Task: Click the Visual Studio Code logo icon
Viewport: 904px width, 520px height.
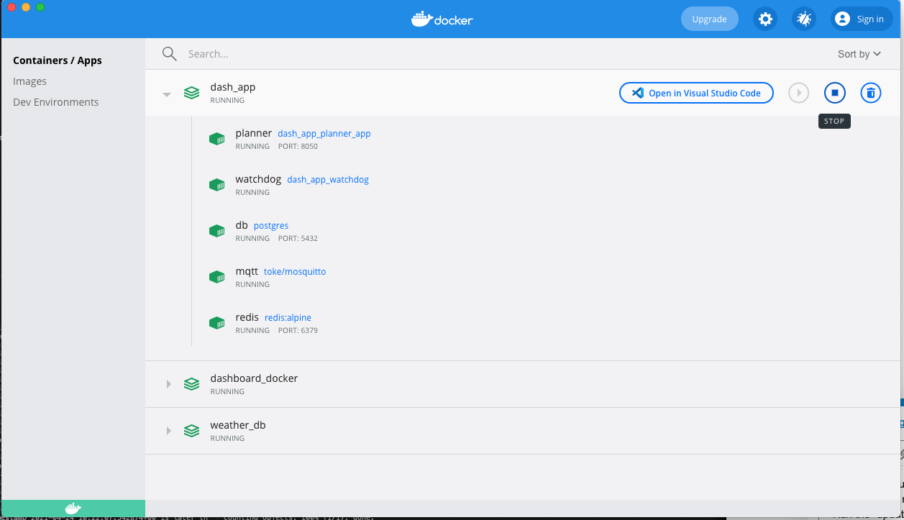Action: 636,93
